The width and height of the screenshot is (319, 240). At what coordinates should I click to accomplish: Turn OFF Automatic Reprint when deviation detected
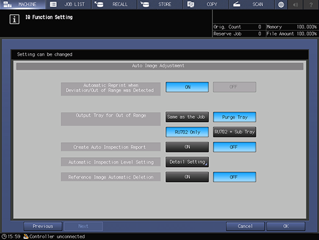coord(234,87)
